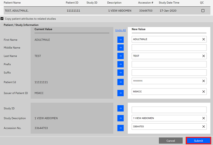
Task: Clear the First Name new value field
Action: (x=203, y=39)
